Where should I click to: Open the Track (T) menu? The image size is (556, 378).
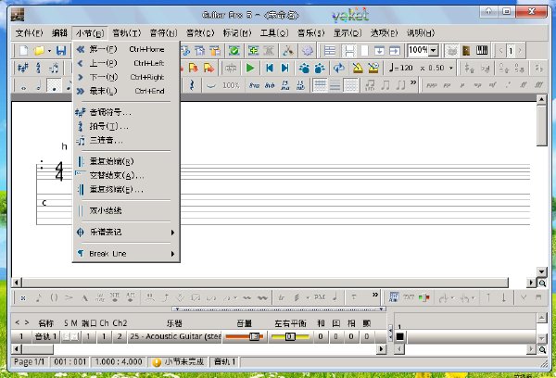(x=127, y=33)
